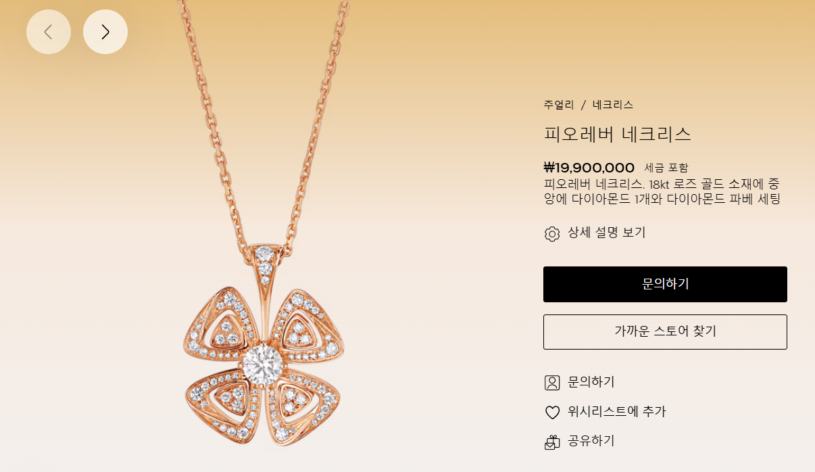815x472 pixels.
Task: Click the gear icon beside 상세 설명 보기
Action: (552, 234)
